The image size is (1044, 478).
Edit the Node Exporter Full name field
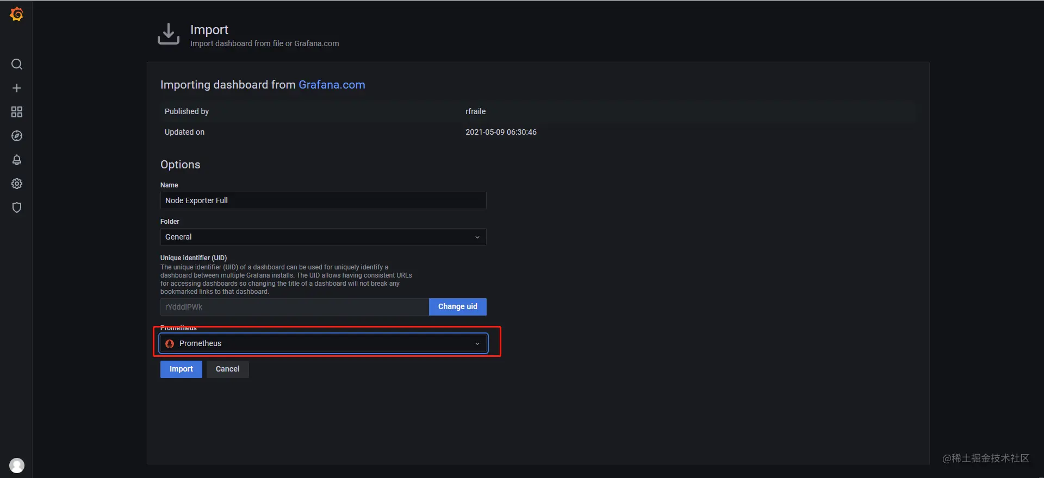tap(323, 200)
